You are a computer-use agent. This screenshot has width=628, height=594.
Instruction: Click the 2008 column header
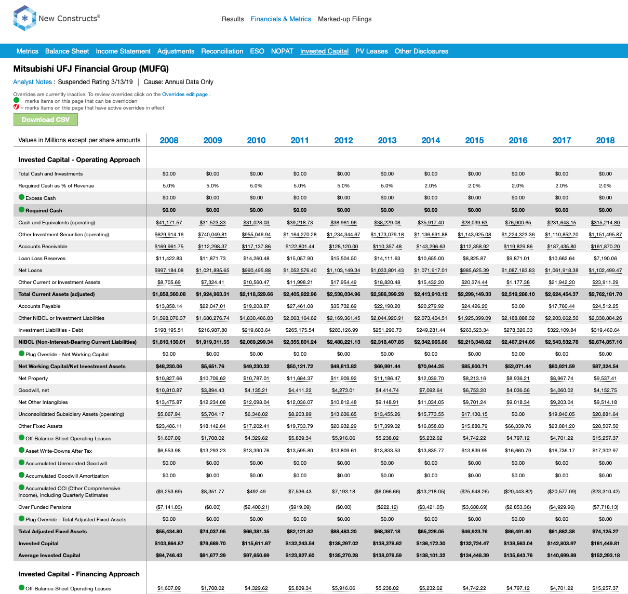(x=169, y=140)
